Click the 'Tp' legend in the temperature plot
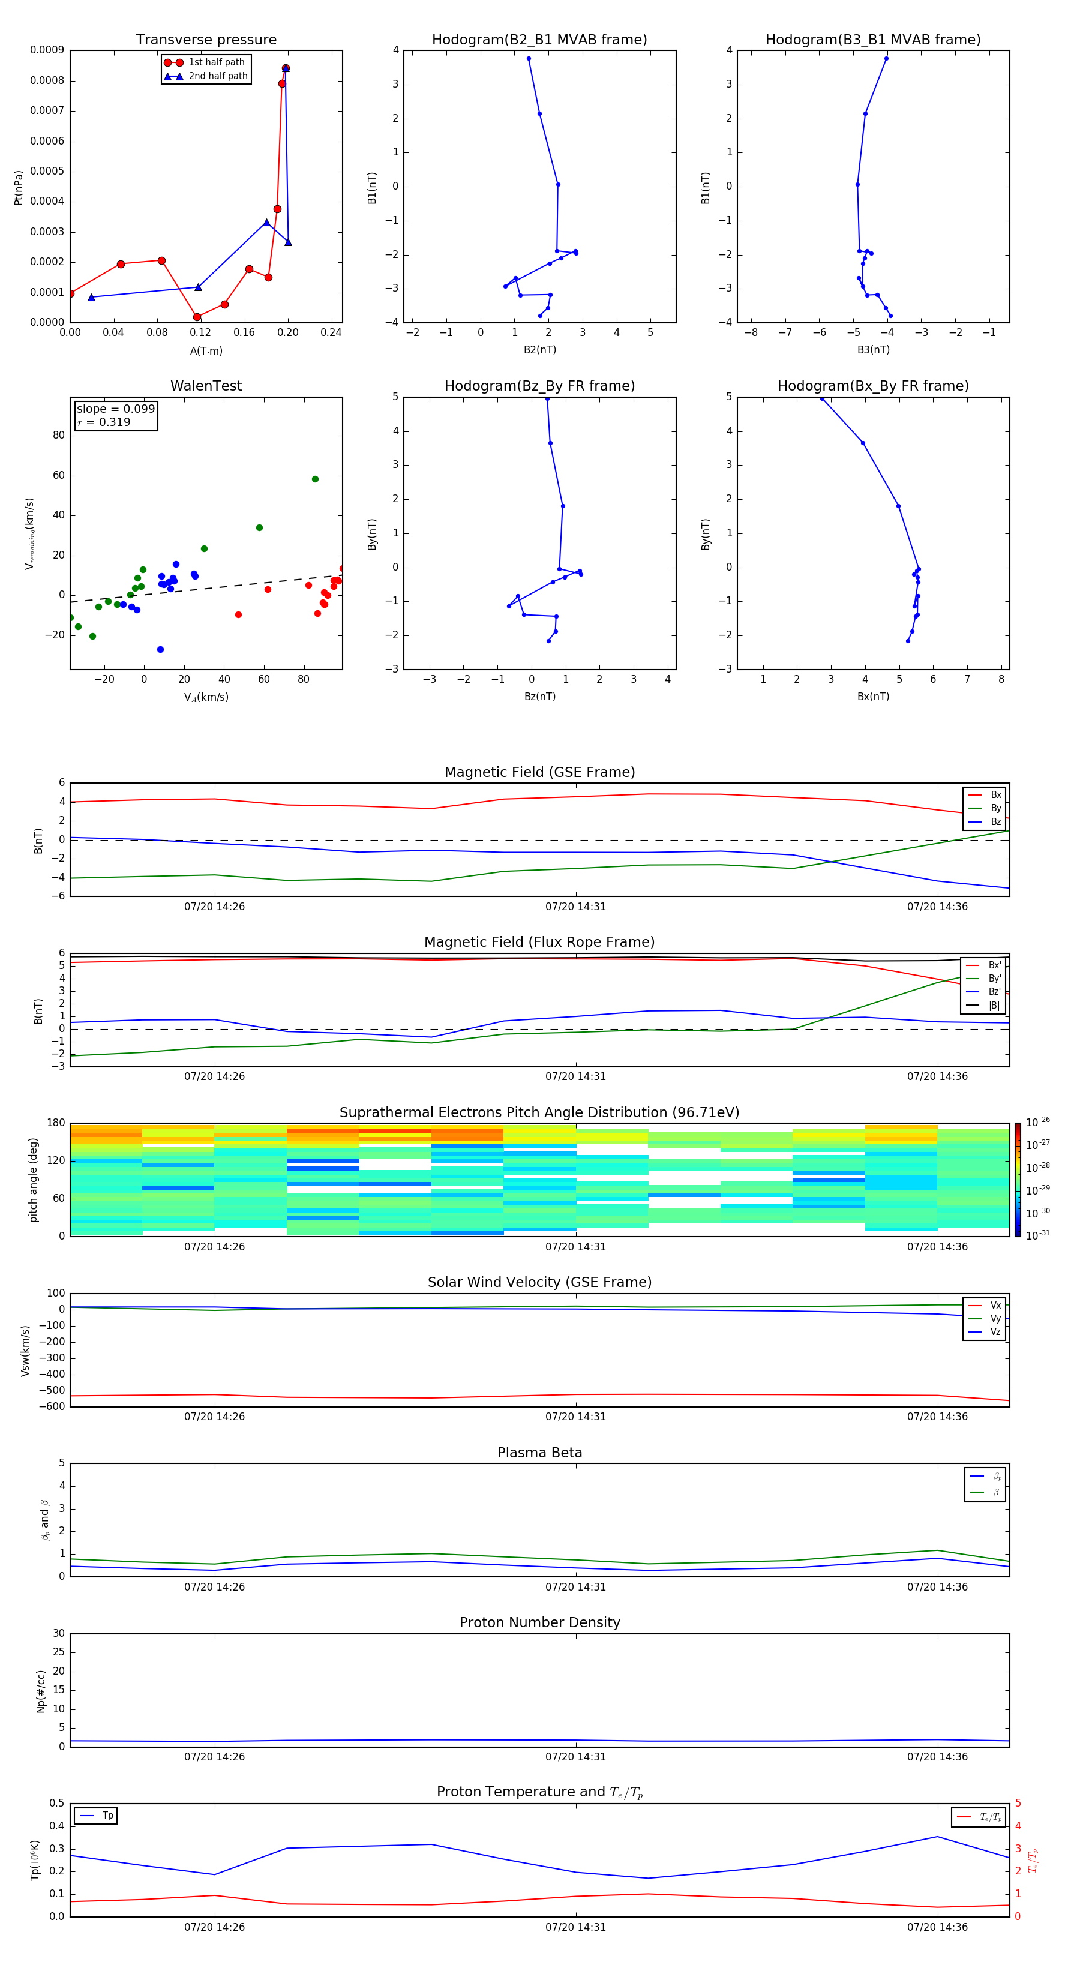Viewport: 1080px width, 1980px height. (96, 1816)
